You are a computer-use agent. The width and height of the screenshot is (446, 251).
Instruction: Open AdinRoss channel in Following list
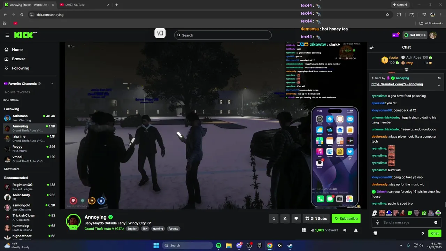(x=30, y=118)
